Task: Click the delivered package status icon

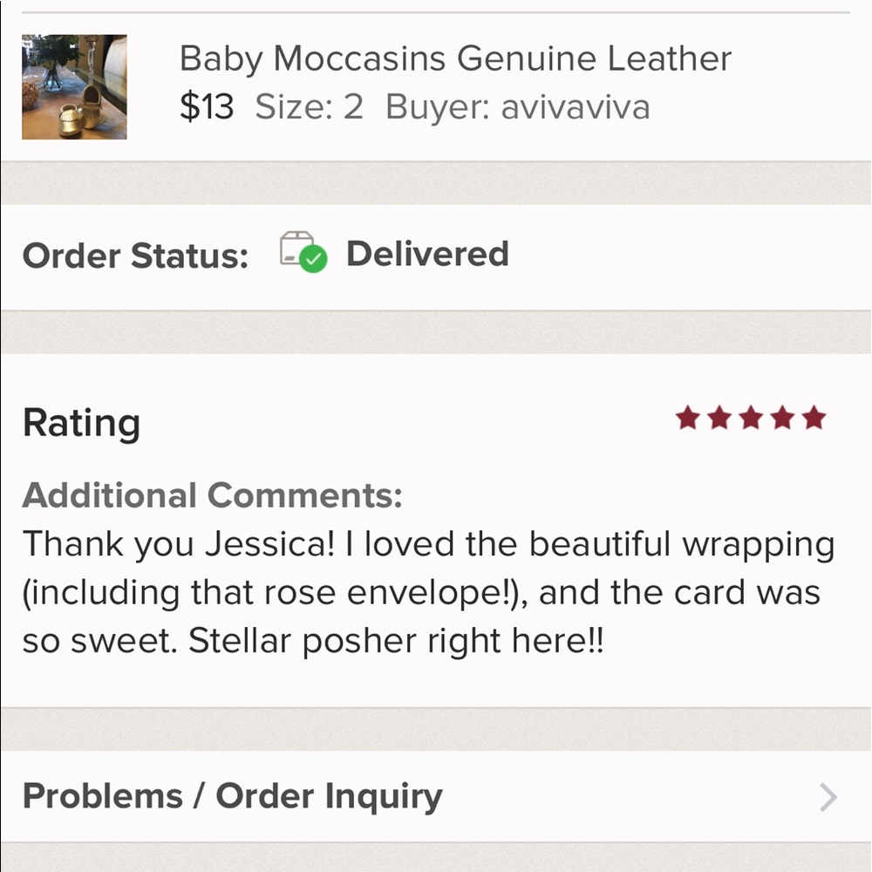Action: click(303, 252)
